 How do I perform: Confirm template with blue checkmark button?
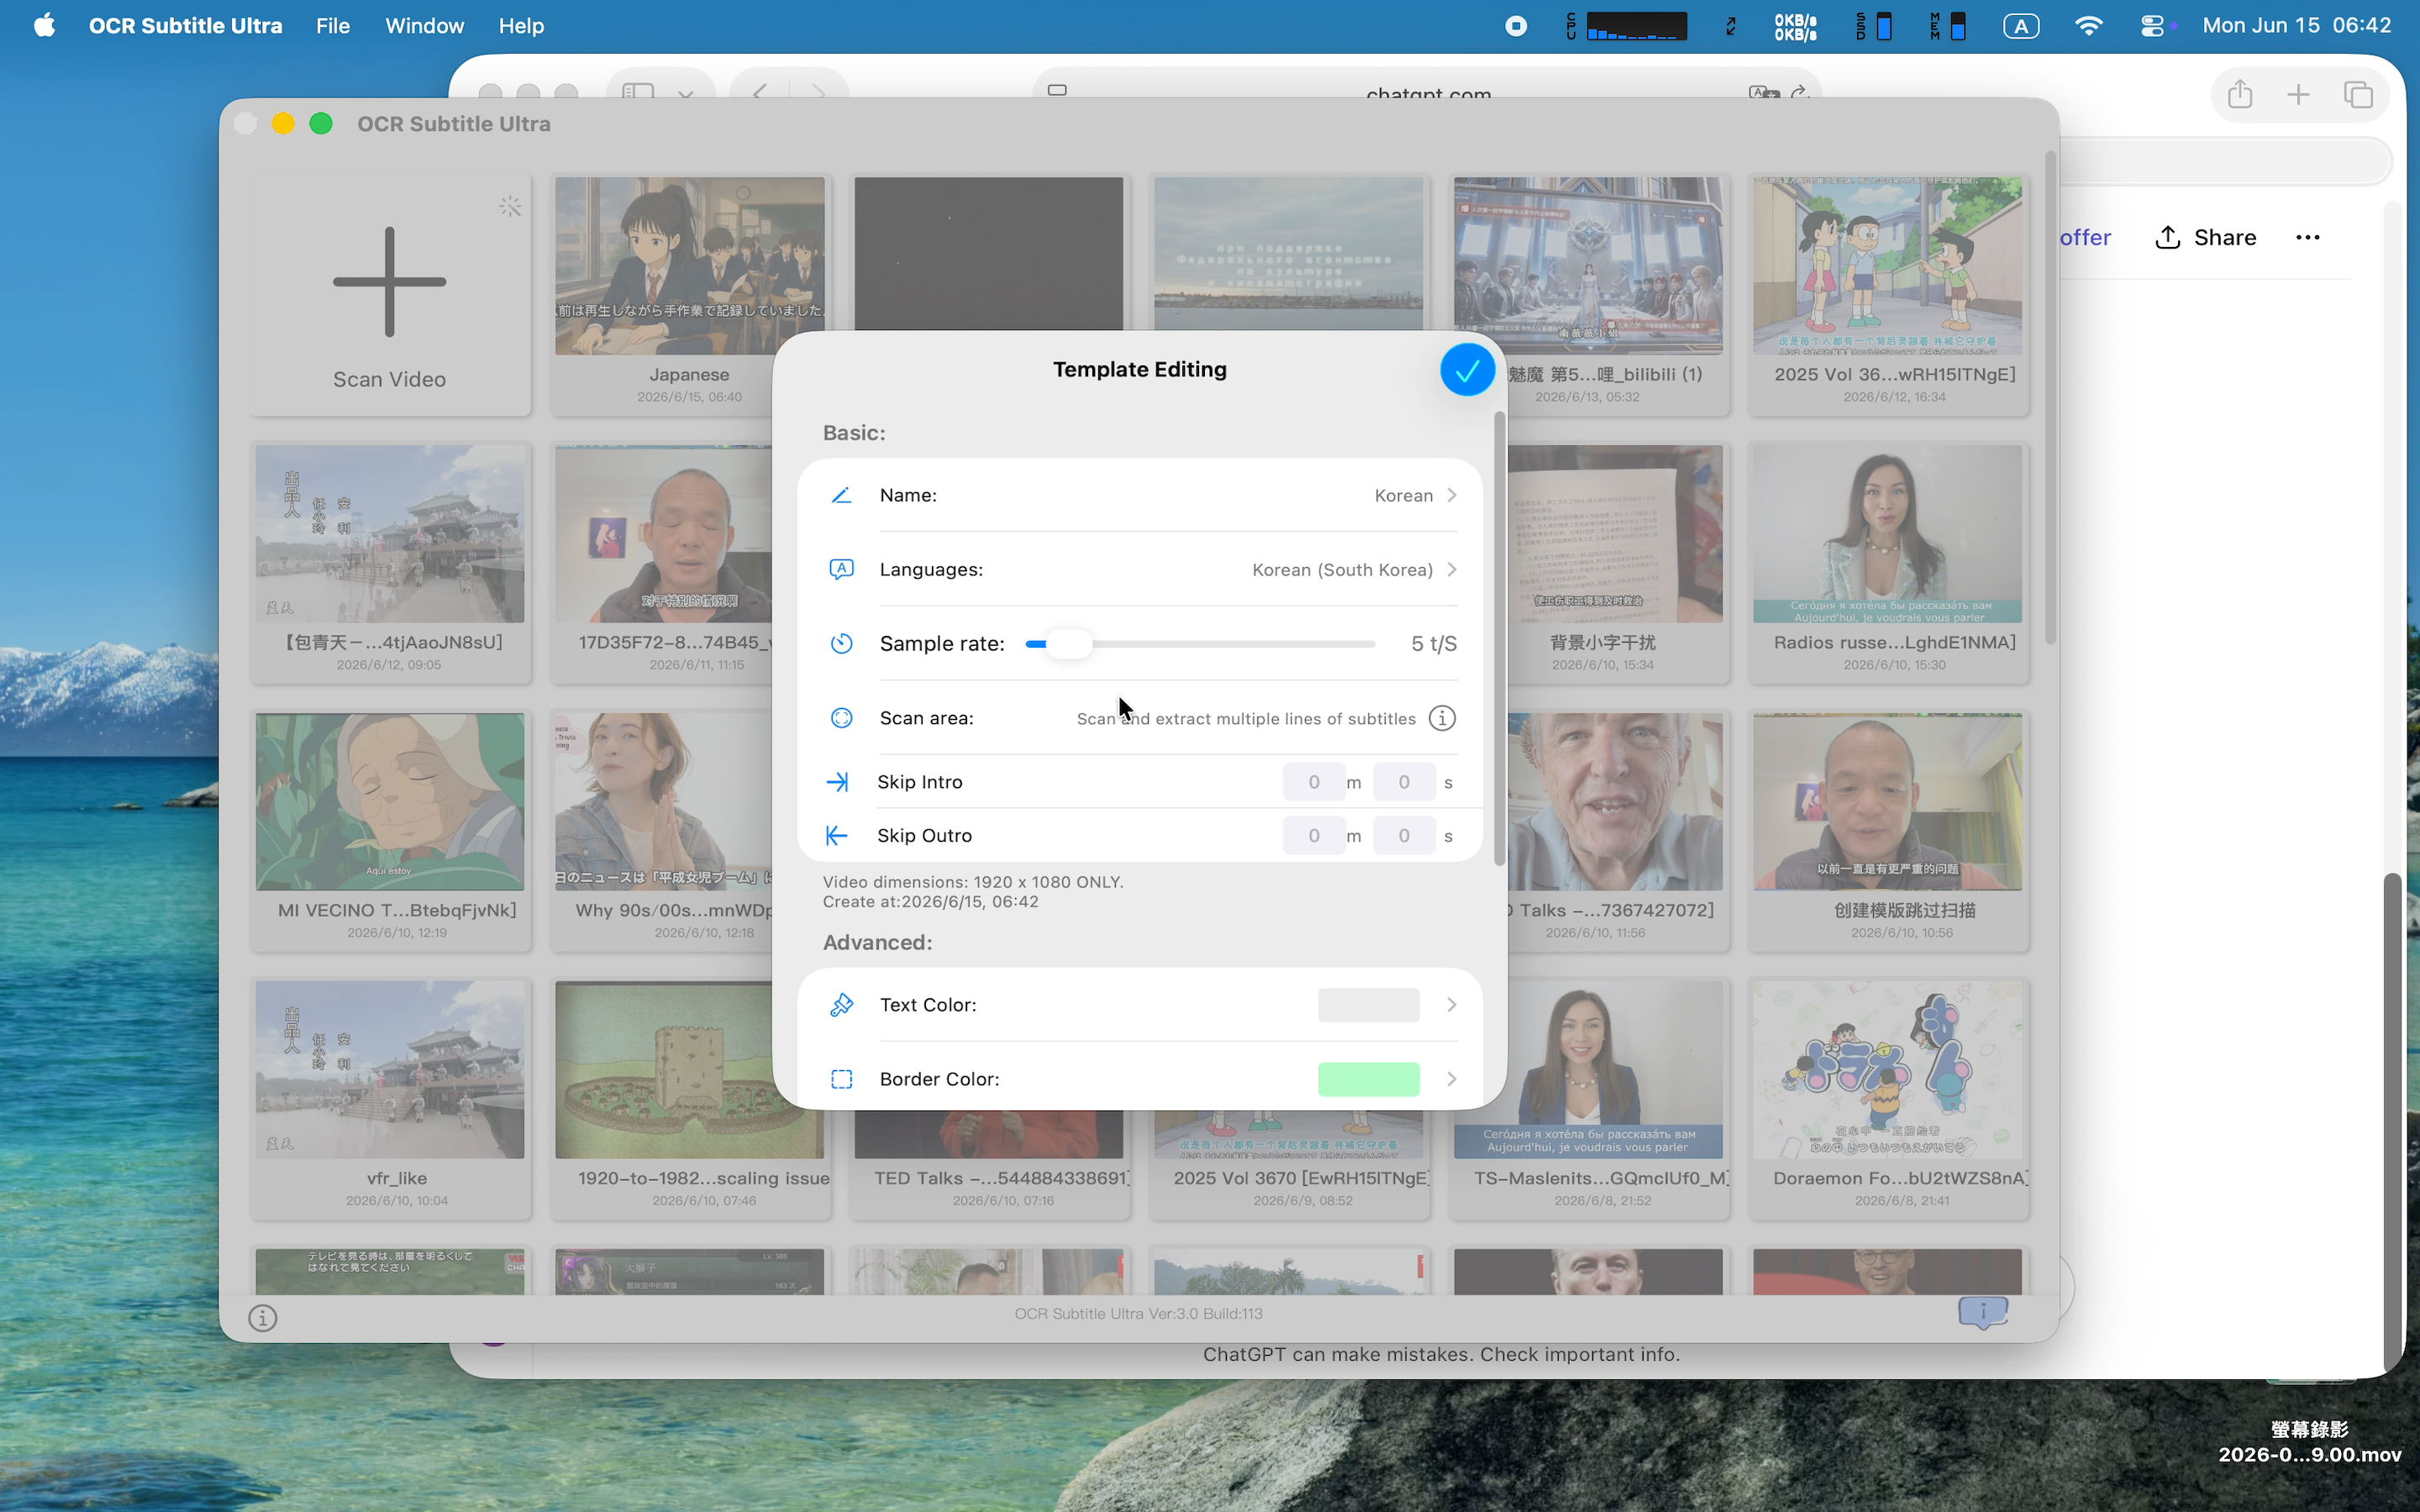click(1467, 370)
